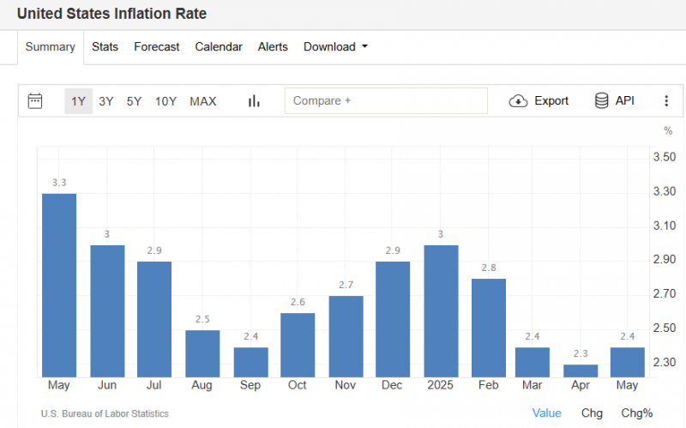686x428 pixels.
Task: Go to the Forecast tab
Action: pos(157,47)
